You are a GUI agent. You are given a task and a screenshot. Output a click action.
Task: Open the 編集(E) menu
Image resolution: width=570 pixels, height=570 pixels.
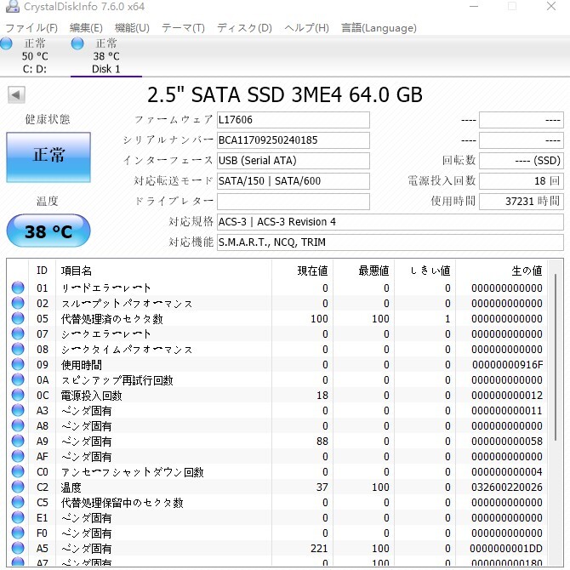click(x=86, y=28)
